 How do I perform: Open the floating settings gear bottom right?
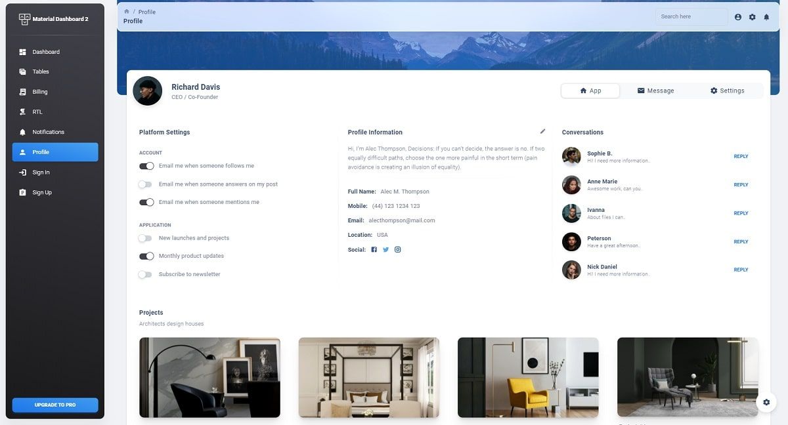point(766,402)
